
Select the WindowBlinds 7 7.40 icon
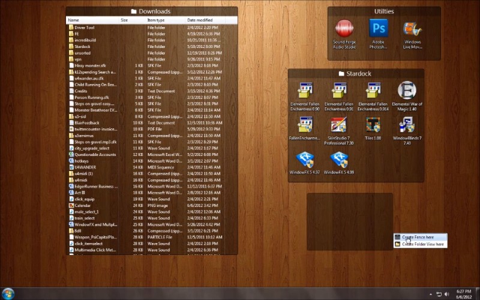(x=407, y=131)
